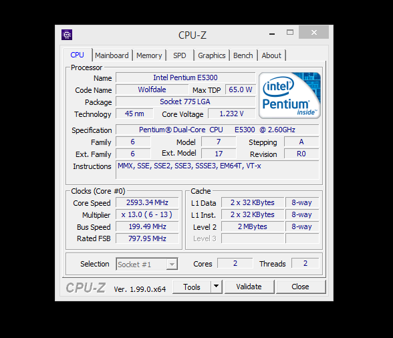The width and height of the screenshot is (393, 338).
Task: Click the Technology value 45 nm
Action: pos(134,114)
